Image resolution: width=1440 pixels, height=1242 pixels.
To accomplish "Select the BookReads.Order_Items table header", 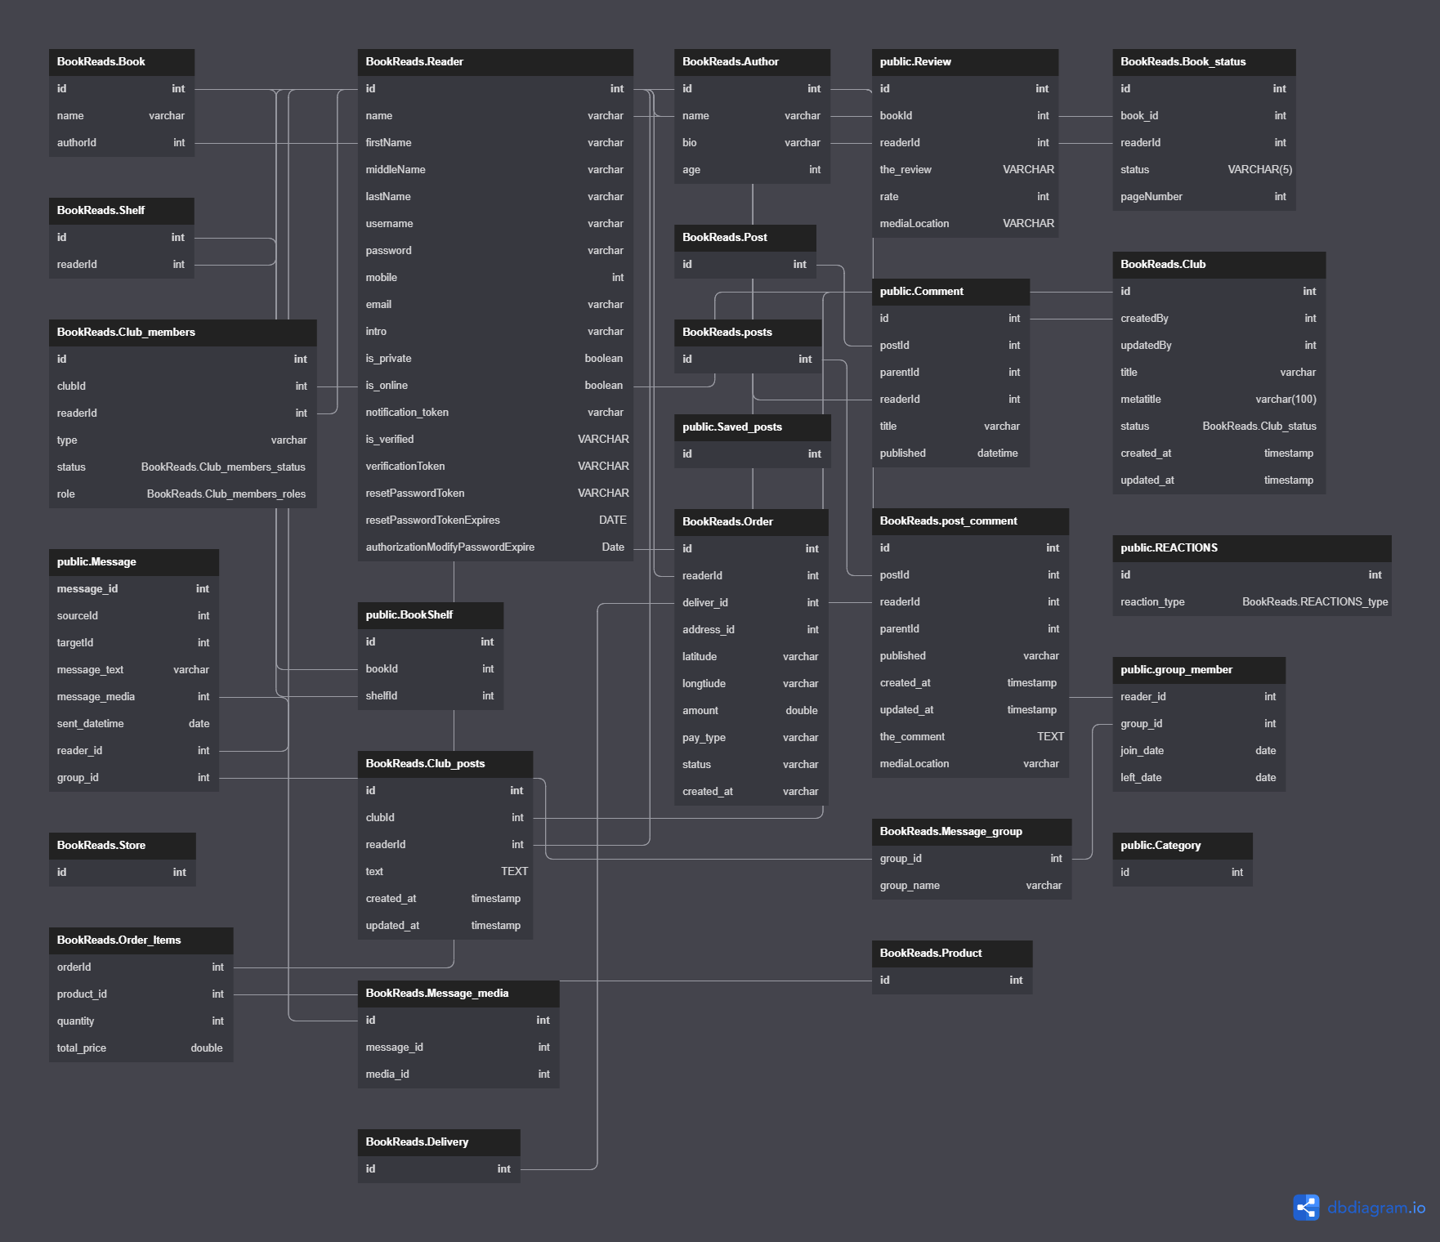I will (x=141, y=940).
